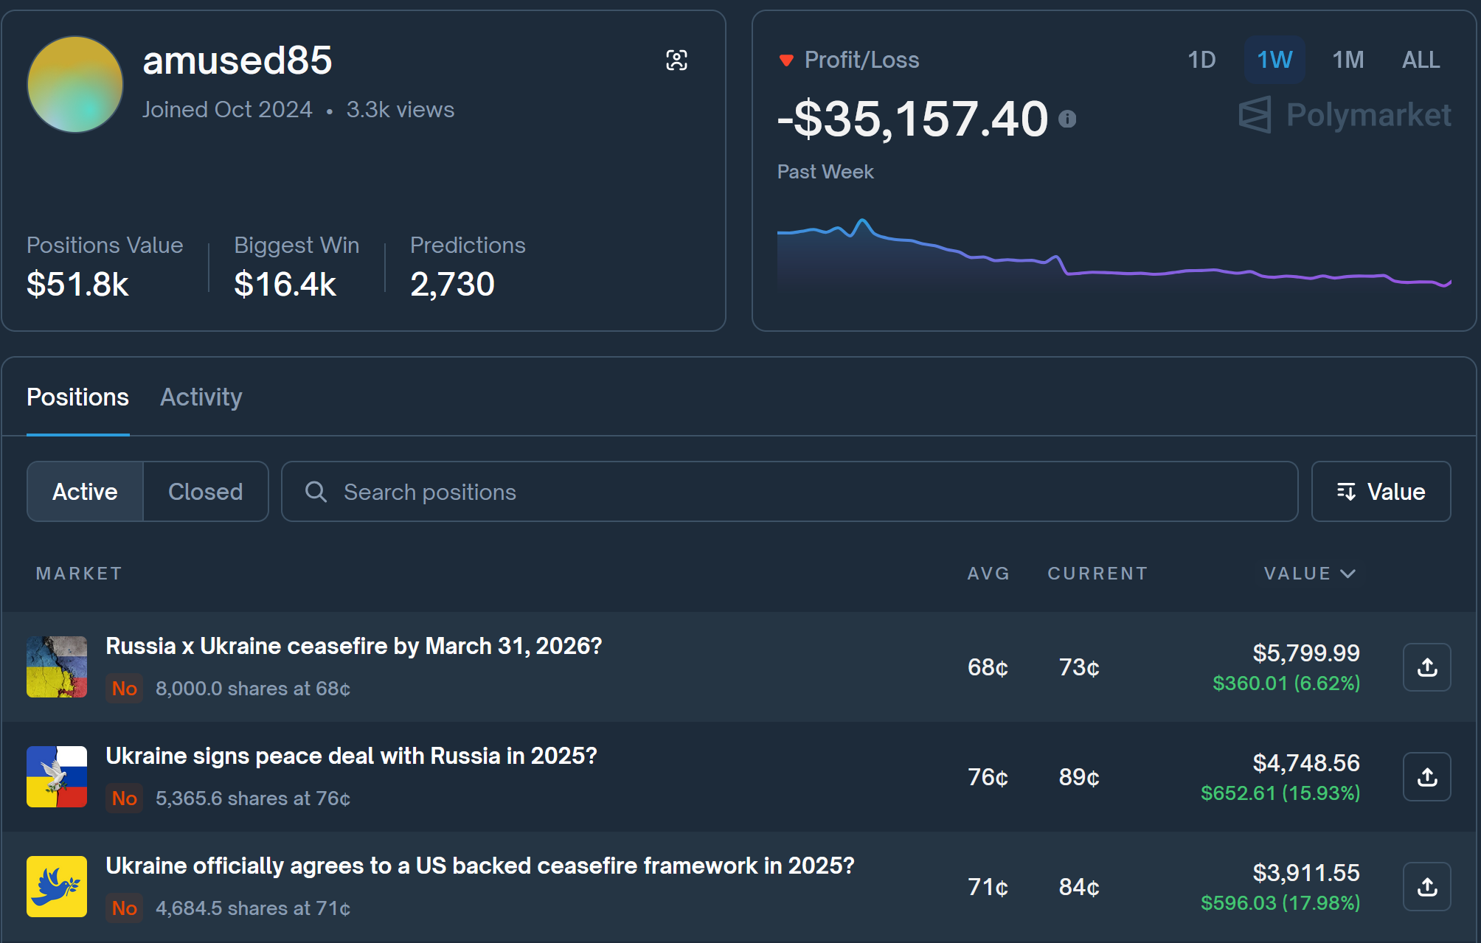Choose ALL timeframe for profit chart
Viewport: 1481px width, 943px height.
(x=1420, y=60)
